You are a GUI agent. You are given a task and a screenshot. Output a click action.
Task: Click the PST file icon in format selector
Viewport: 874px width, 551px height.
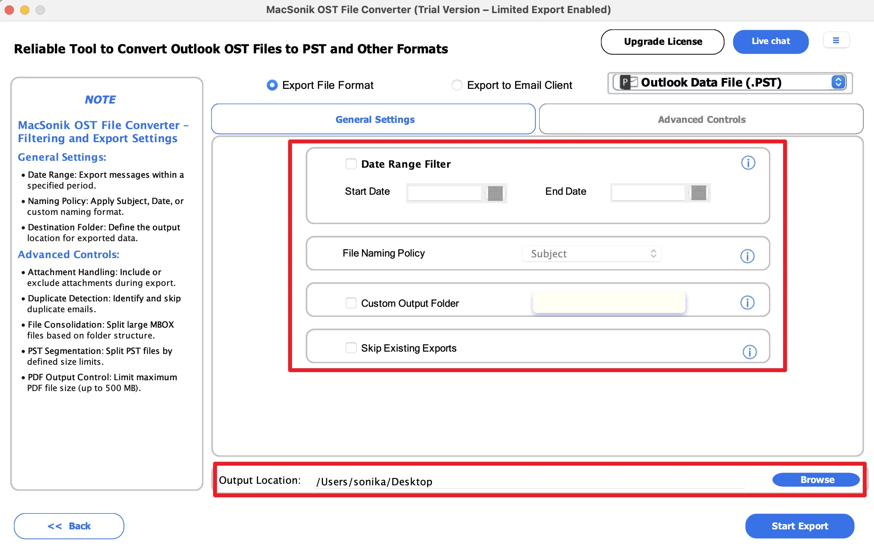[x=628, y=82]
